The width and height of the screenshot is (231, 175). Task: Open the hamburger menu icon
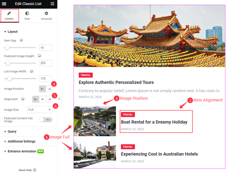4,4
